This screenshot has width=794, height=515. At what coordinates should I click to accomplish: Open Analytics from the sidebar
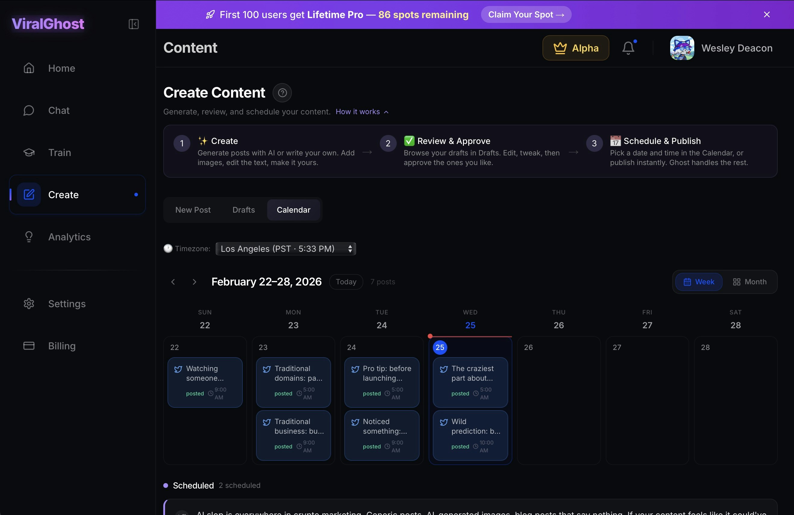(x=69, y=236)
